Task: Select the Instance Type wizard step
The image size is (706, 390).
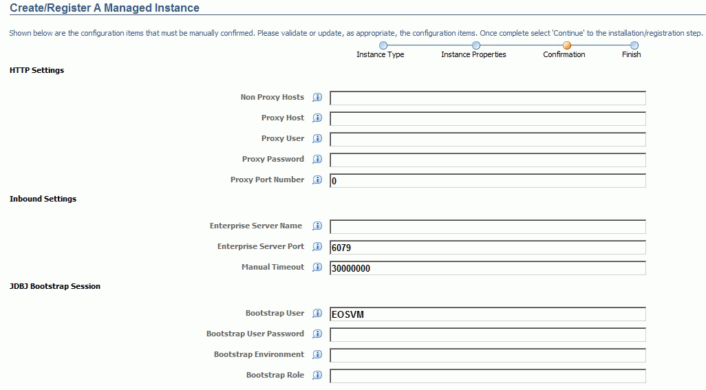Action: pyautogui.click(x=383, y=45)
